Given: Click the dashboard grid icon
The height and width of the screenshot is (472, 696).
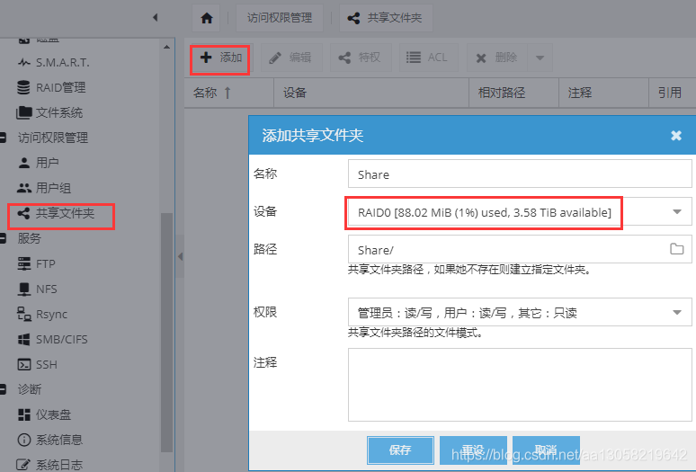Looking at the screenshot, I should tap(24, 414).
